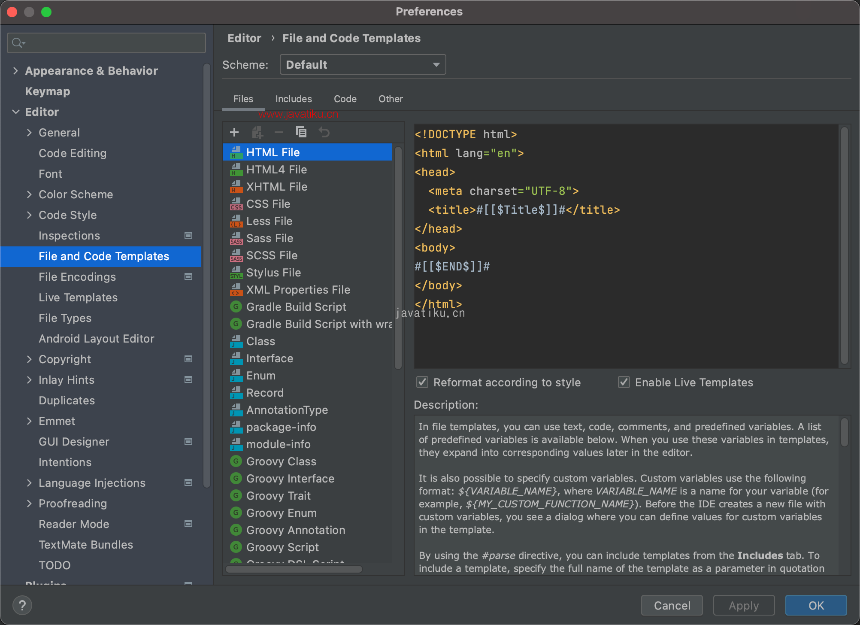Expand the Appearance & Behavior section
This screenshot has width=860, height=625.
tap(16, 70)
